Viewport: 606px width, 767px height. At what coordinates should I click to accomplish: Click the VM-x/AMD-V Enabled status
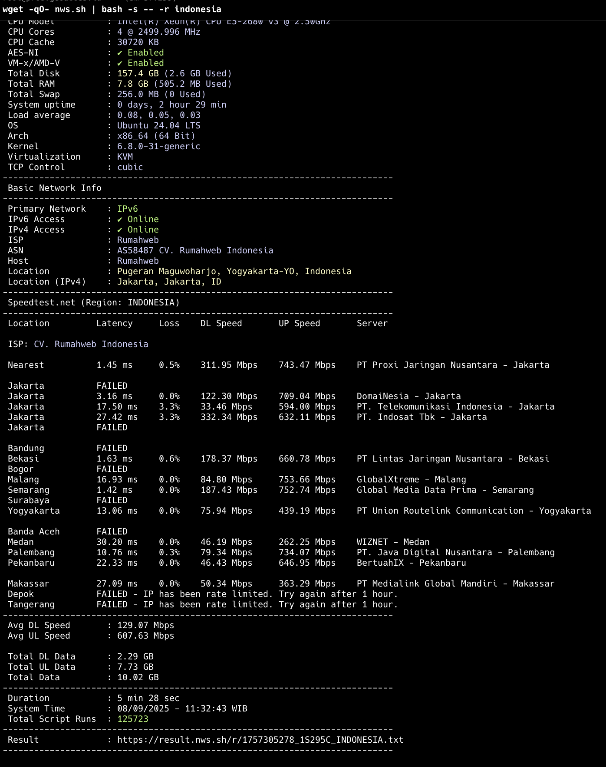141,63
